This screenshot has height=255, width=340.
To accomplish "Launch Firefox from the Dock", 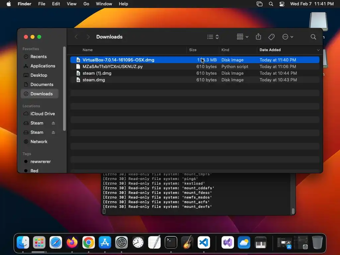I will click(72, 242).
